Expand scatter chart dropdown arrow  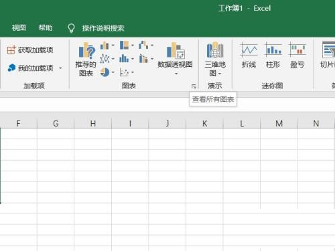133,72
